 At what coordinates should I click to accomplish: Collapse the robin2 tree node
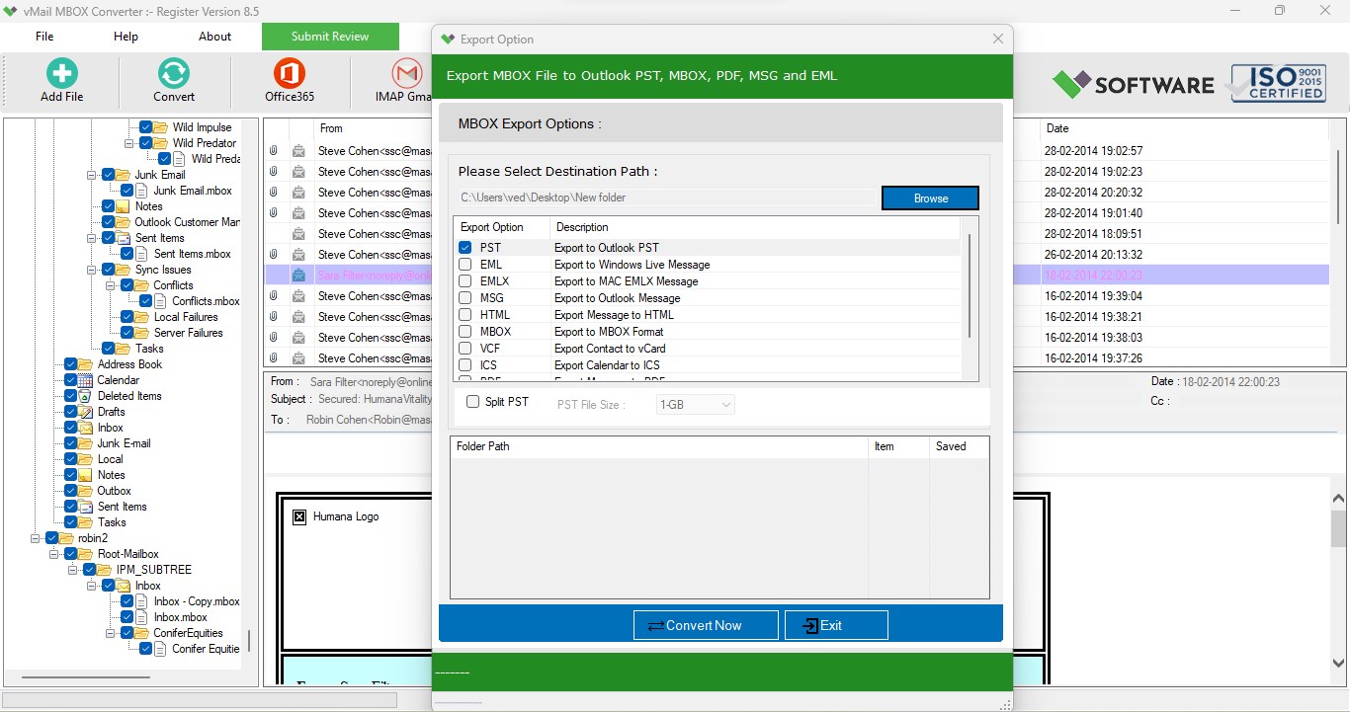(x=35, y=538)
